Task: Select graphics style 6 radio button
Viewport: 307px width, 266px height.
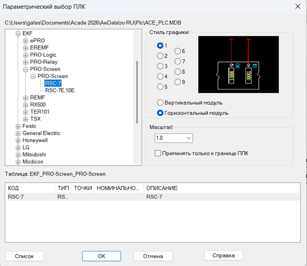Action: click(x=178, y=51)
